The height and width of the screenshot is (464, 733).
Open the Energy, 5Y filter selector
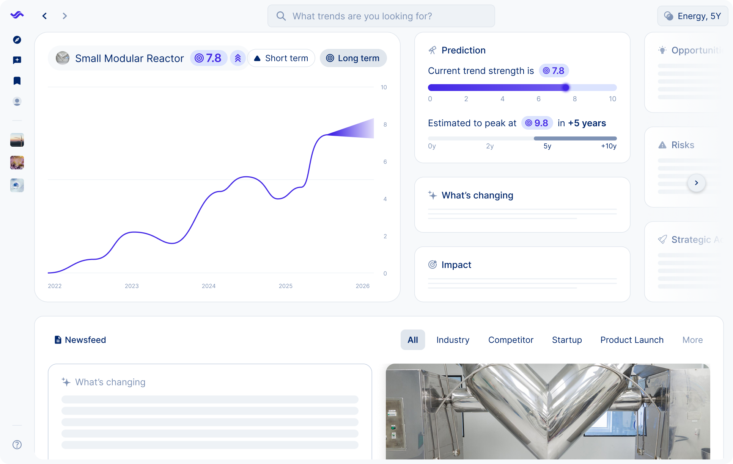click(x=692, y=16)
